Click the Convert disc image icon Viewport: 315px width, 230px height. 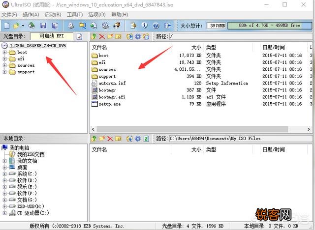(x=94, y=26)
